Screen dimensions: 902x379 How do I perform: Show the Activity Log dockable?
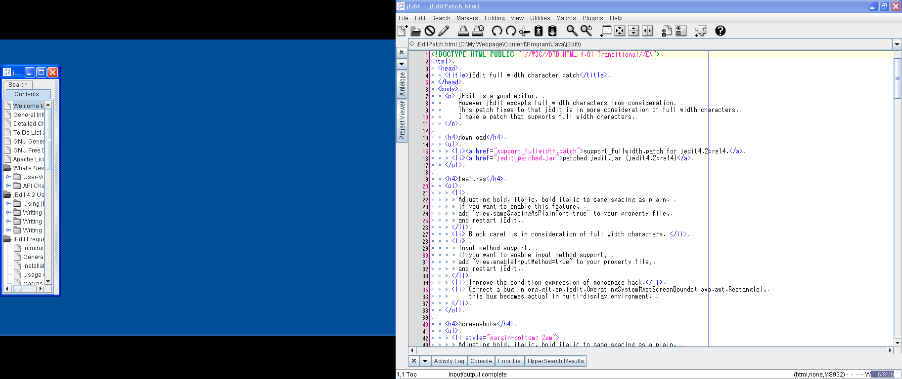click(x=449, y=361)
